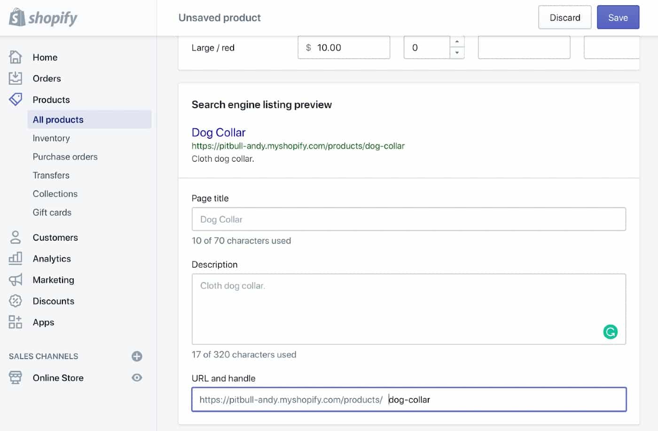Increase quantity with the up stepper arrow
Viewport: 658px width, 431px height.
pos(457,42)
